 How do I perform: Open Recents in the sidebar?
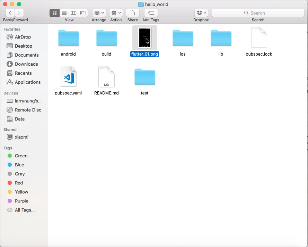tap(24, 73)
